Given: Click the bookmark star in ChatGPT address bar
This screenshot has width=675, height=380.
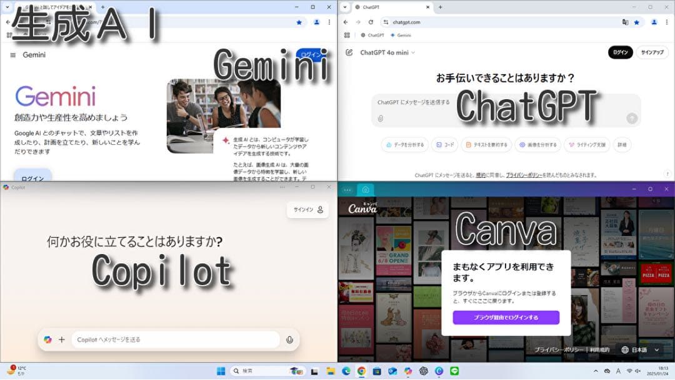Looking at the screenshot, I should [x=637, y=21].
